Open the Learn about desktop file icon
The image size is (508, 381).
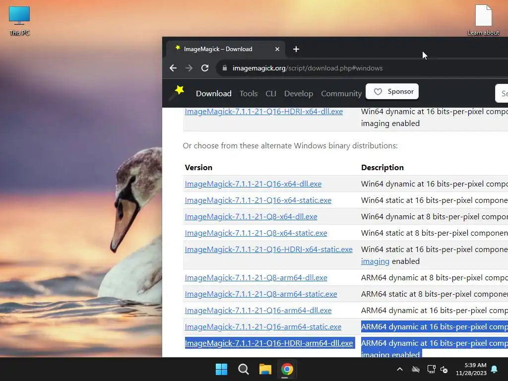[x=483, y=20]
